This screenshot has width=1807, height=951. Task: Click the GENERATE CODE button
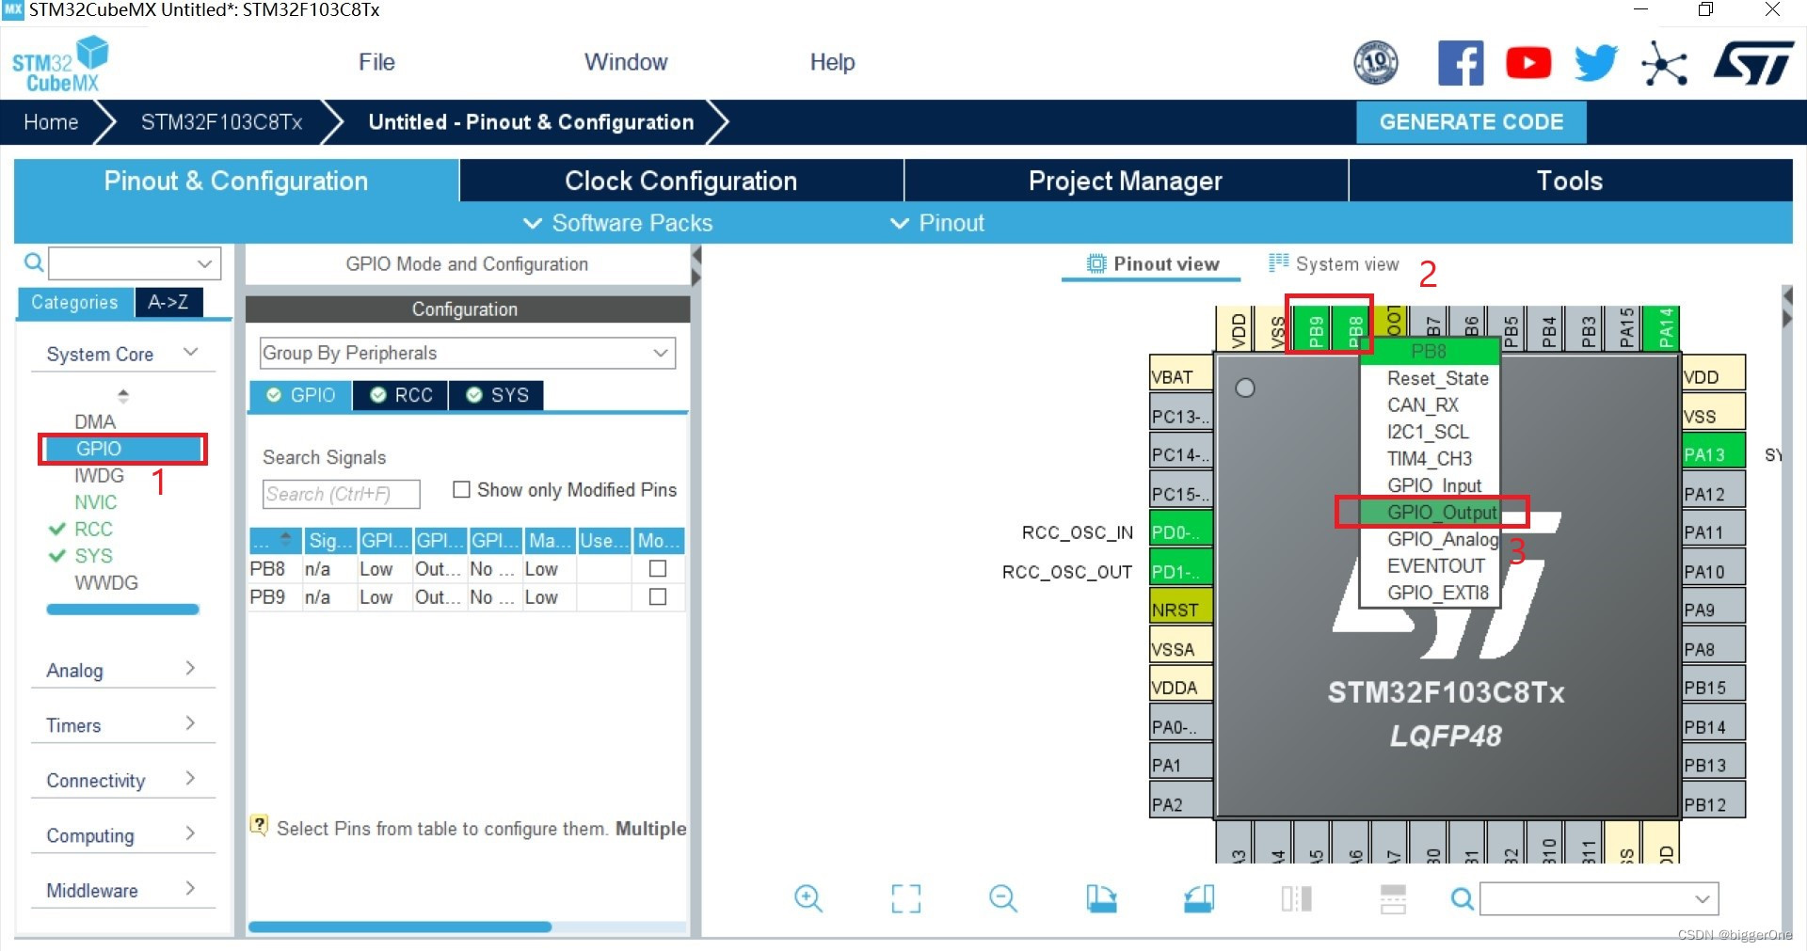tap(1471, 122)
